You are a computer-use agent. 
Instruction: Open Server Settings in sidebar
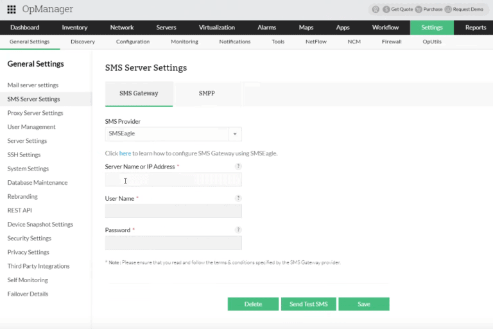[x=27, y=141]
